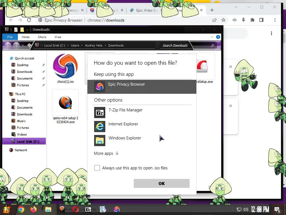Image resolution: width=286 pixels, height=215 pixels.
Task: Select the Opera setup exe file icon
Action: (x=202, y=66)
